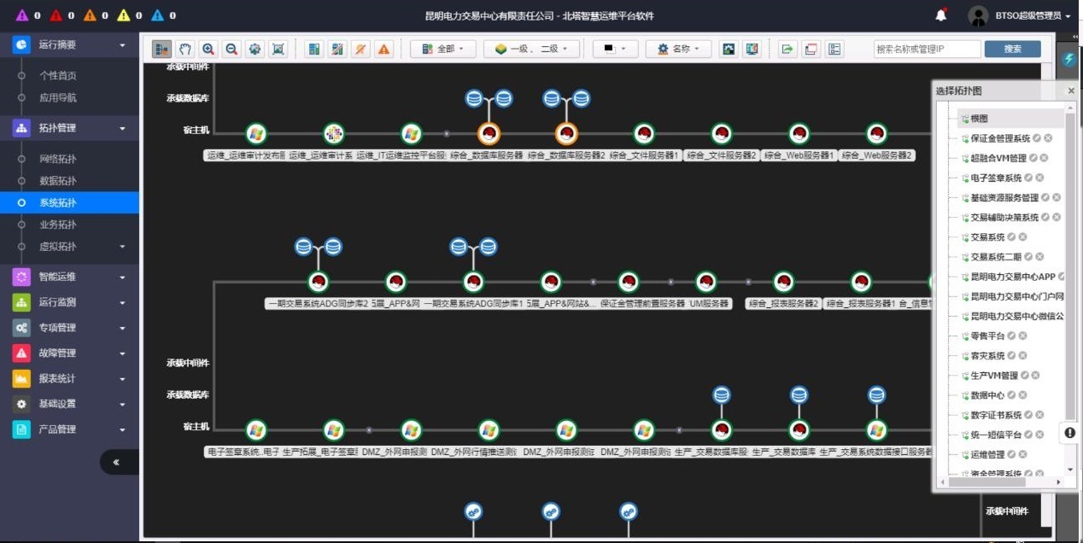
Task: Click the export icon in toolbar
Action: point(787,50)
